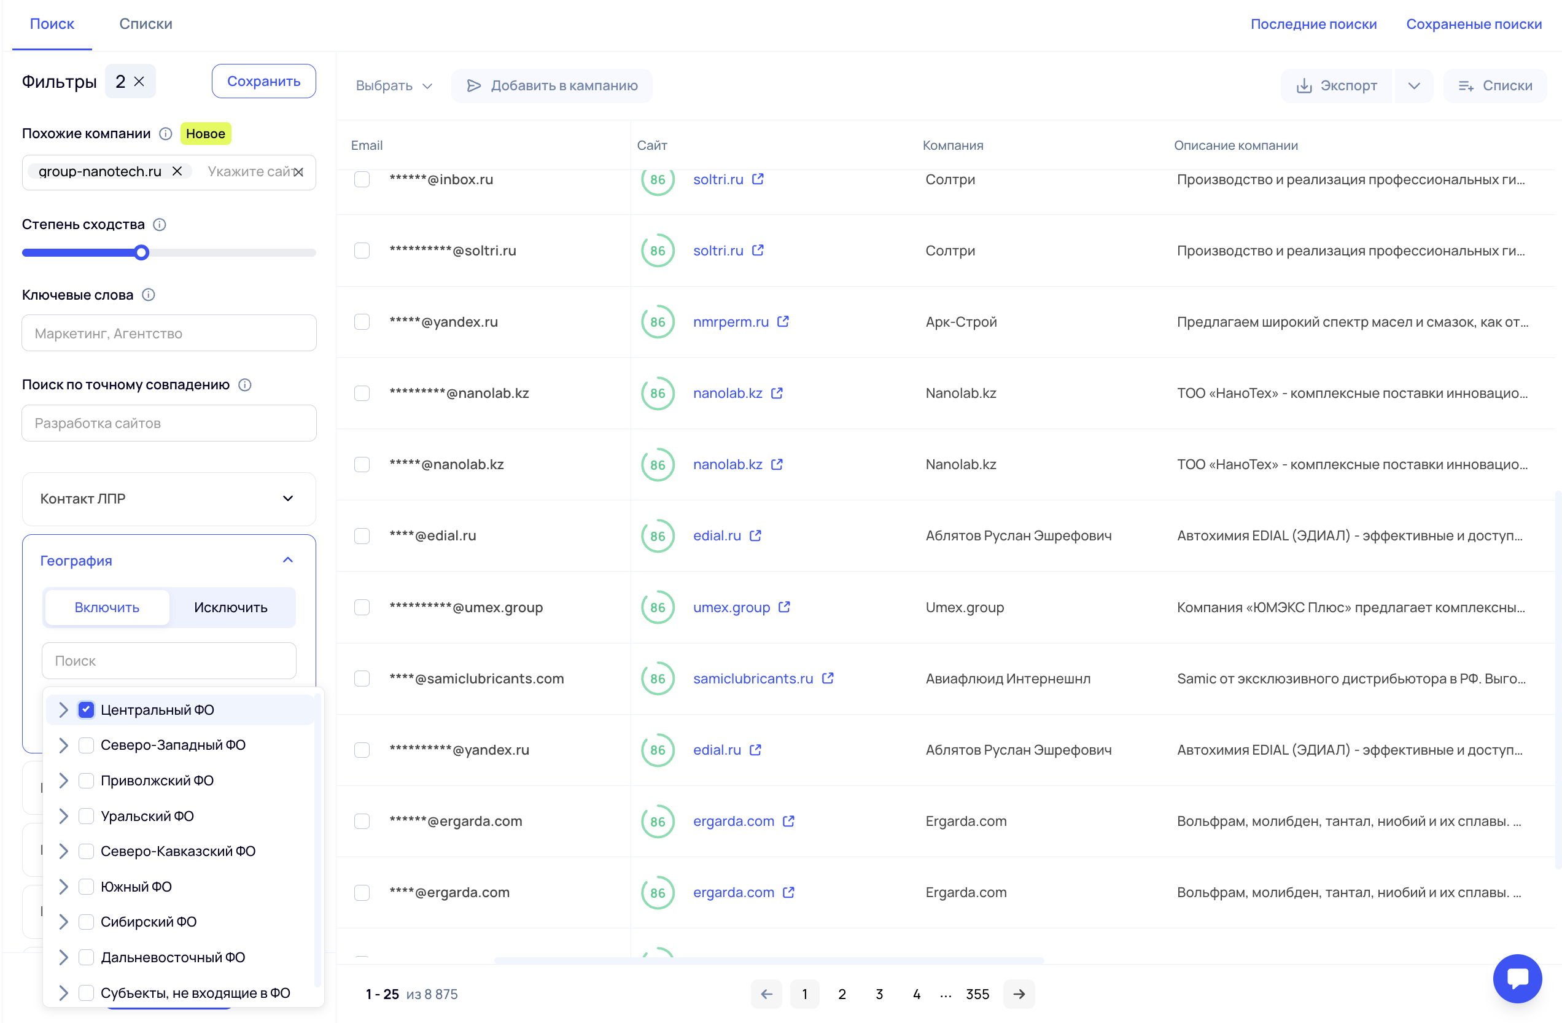Clear filters using X beside count 2

pyautogui.click(x=139, y=82)
